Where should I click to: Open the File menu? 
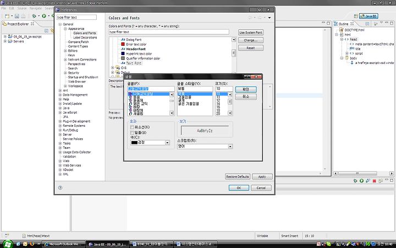coord(4,8)
